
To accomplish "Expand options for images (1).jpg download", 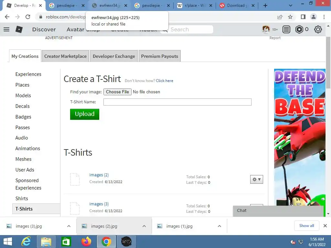I will [219, 226].
